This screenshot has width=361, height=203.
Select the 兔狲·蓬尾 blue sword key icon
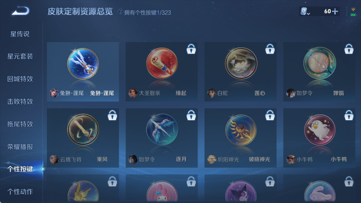(x=83, y=64)
